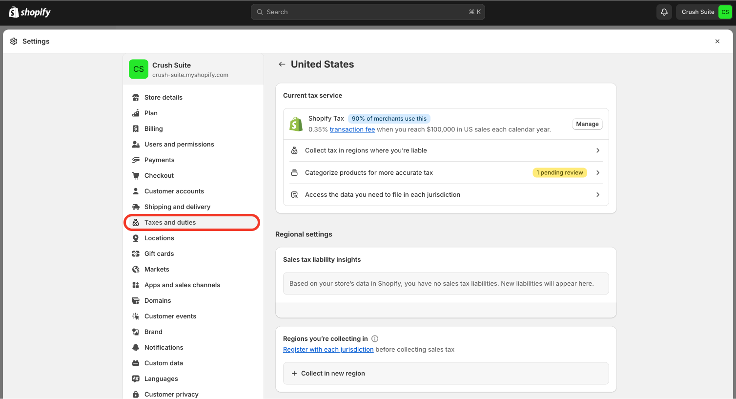Click the Plan chart icon
The width and height of the screenshot is (736, 399).
pos(136,113)
